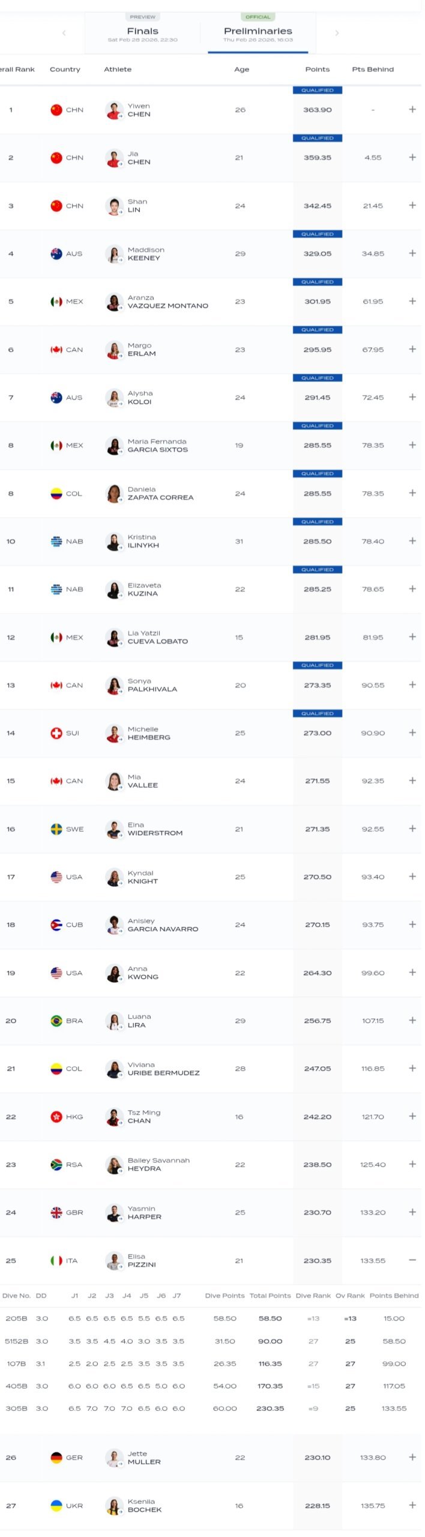Collapse Elisa PIZZINI's dive details
Image resolution: width=425 pixels, height=1537 pixels.
(x=412, y=1260)
